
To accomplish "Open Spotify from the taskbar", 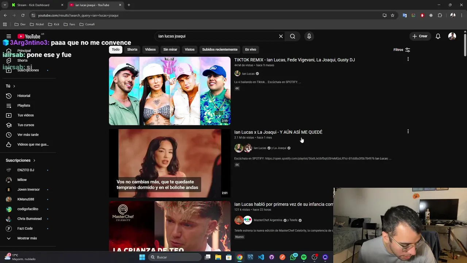I will tap(304, 257).
